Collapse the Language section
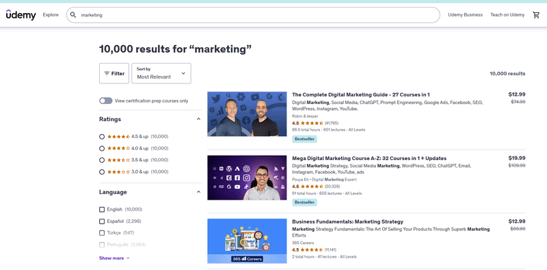The image size is (547, 270). (x=198, y=192)
